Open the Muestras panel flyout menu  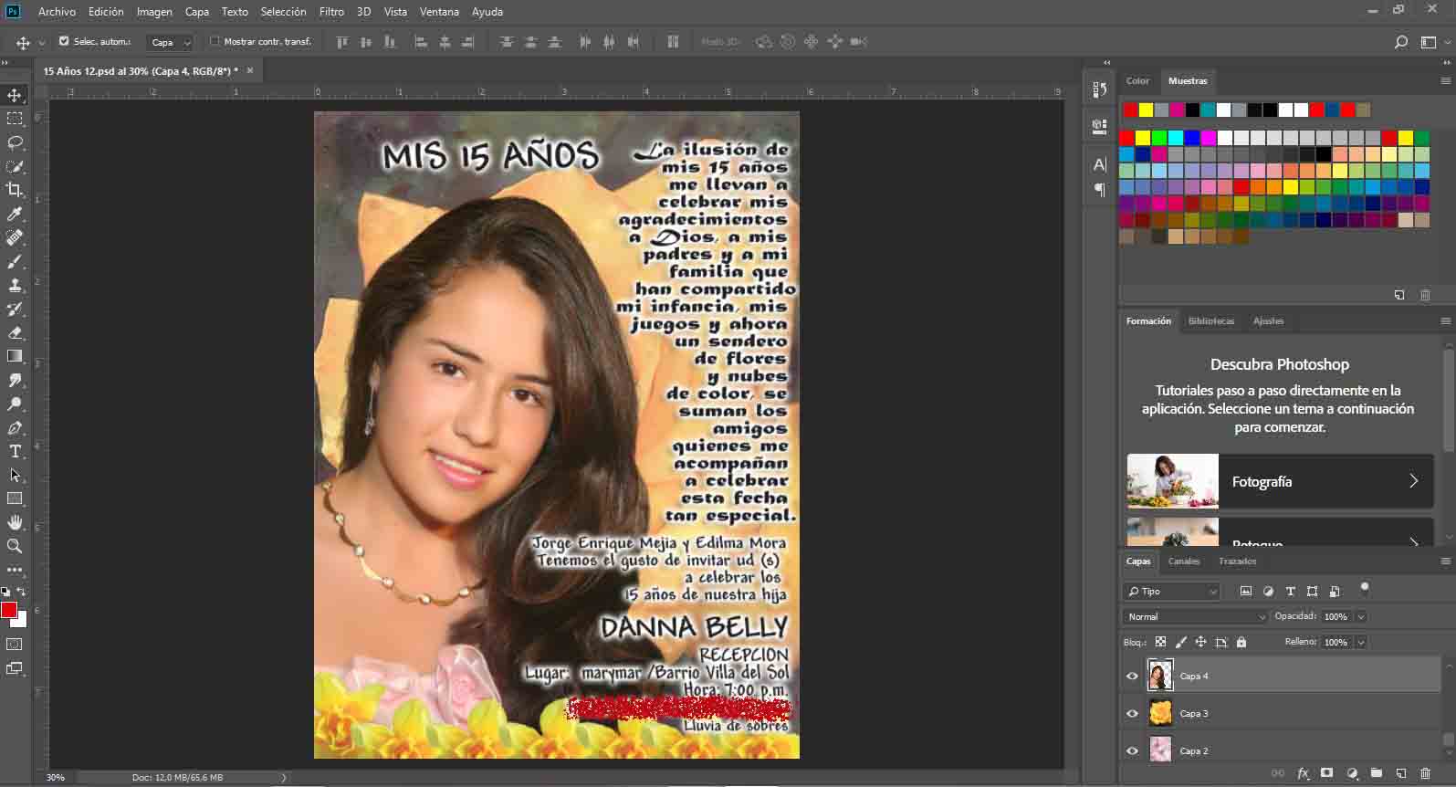(x=1446, y=81)
